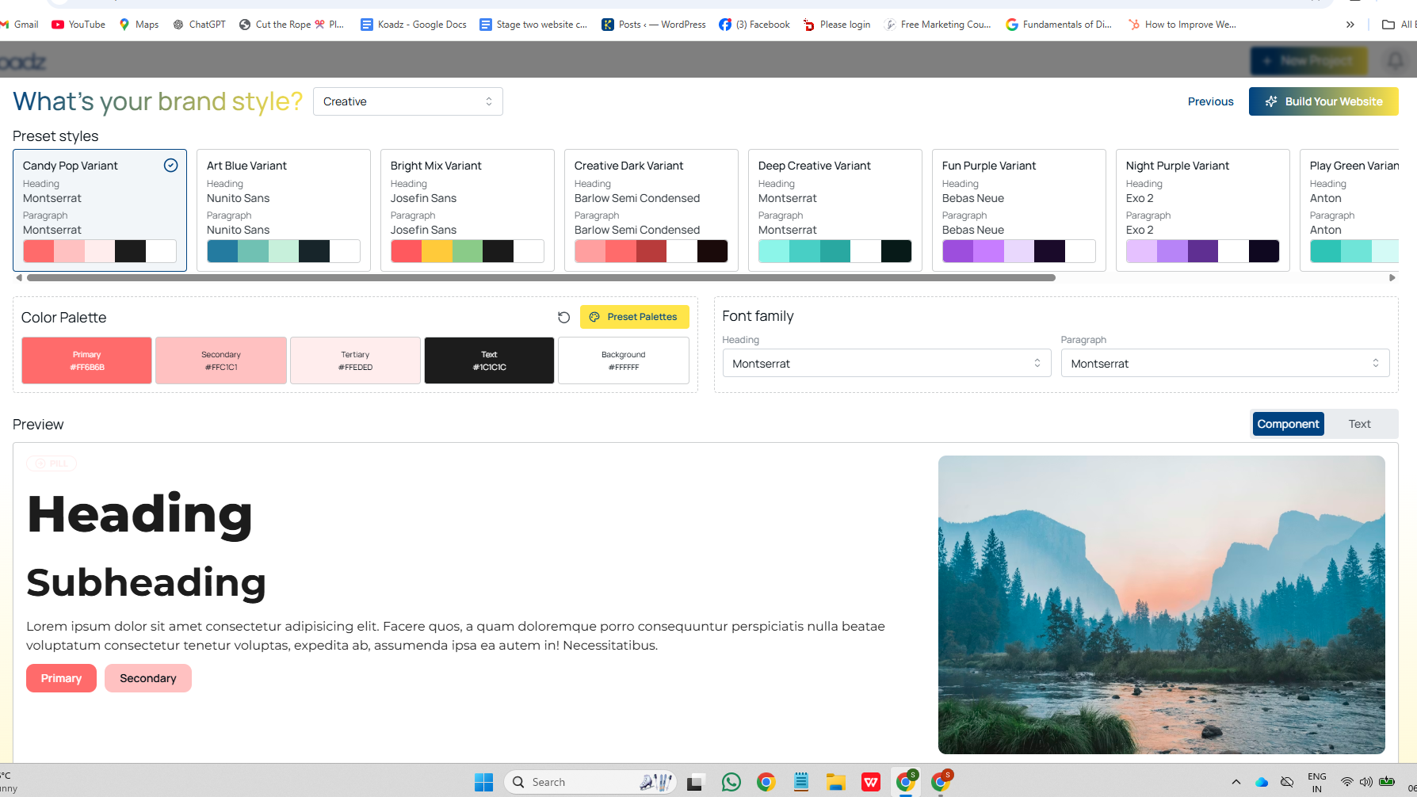Expand the Heading font family dropdown
Viewport: 1417px width, 797px height.
(886, 364)
